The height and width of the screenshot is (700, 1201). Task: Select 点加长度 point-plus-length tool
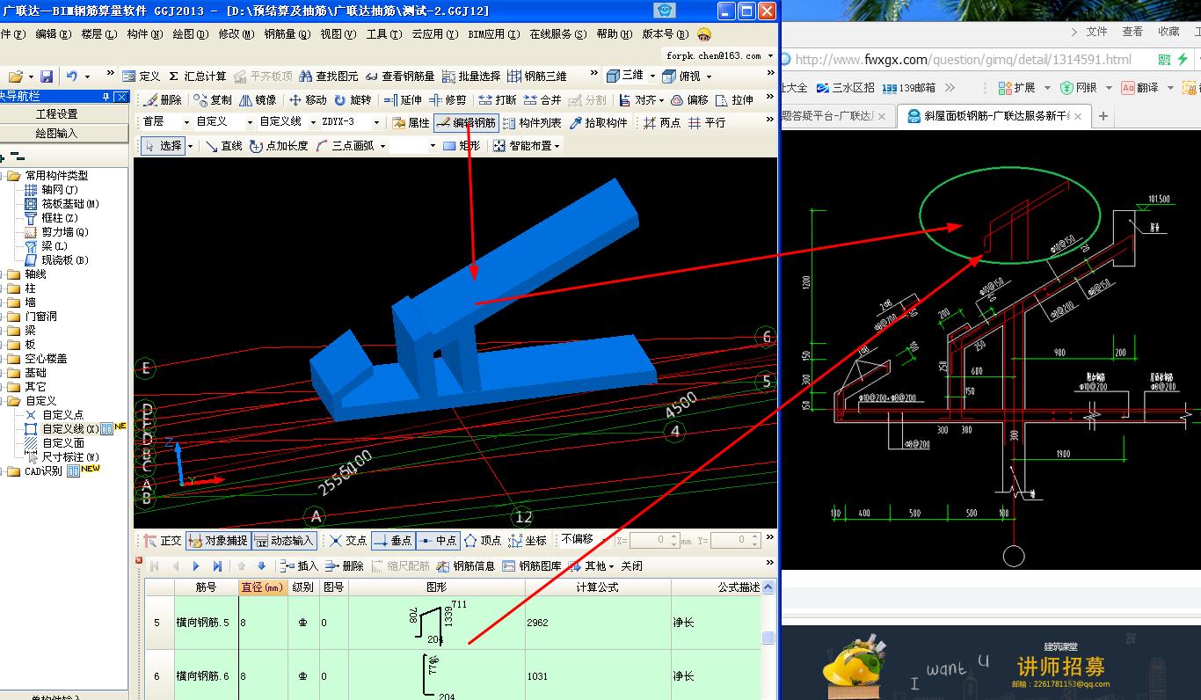pyautogui.click(x=280, y=146)
